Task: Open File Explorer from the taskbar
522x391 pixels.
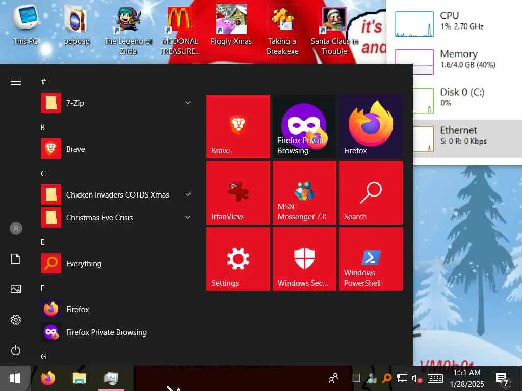Action: [79, 378]
